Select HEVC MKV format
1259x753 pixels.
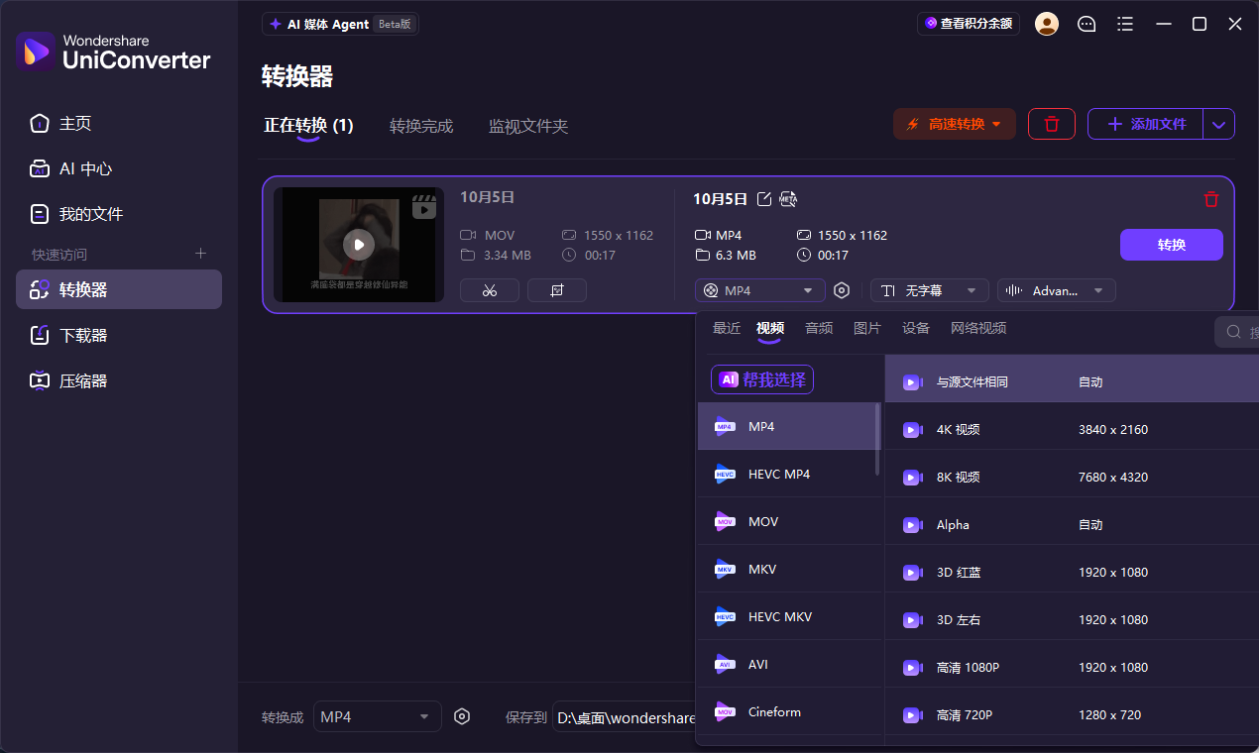click(787, 616)
